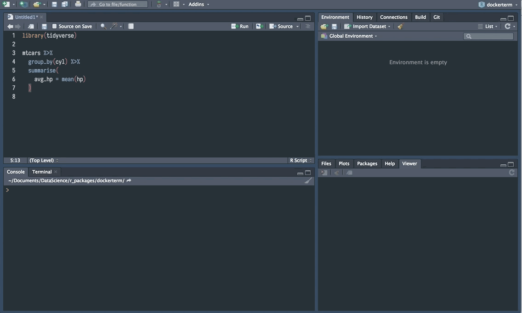Click the workspace panes grid icon
This screenshot has width=522, height=313.
pyautogui.click(x=176, y=4)
